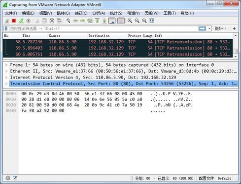Click the expert information status circle
The image size is (241, 184).
[8, 178]
